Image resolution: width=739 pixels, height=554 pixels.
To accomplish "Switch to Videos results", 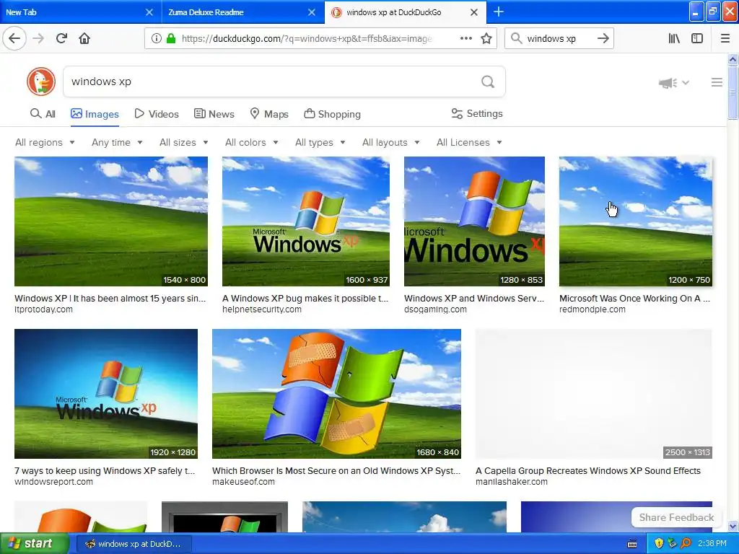I will tap(157, 114).
